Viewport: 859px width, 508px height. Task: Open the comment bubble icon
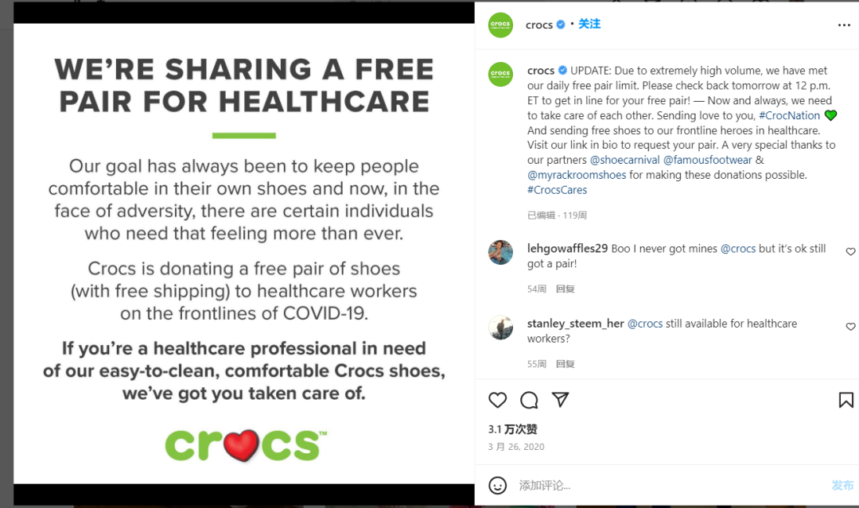pyautogui.click(x=529, y=400)
